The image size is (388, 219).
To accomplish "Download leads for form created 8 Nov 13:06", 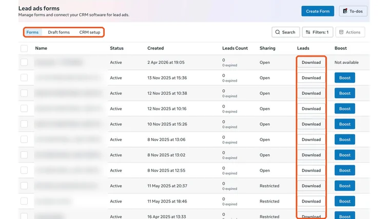I will point(311,139).
